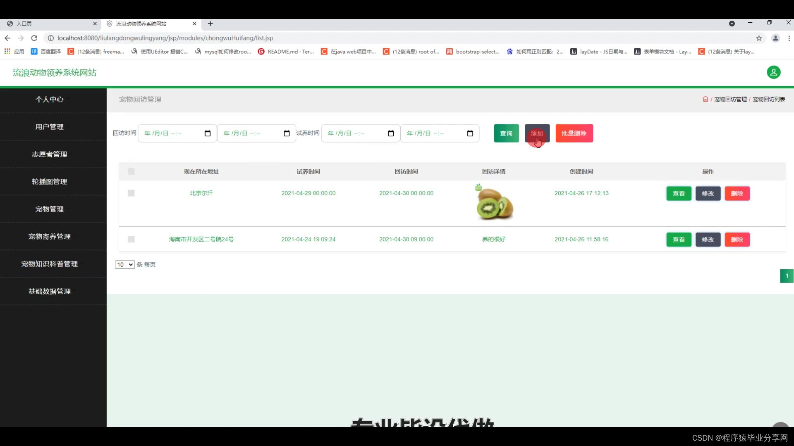The height and width of the screenshot is (446, 794).
Task: Click 修改 for the 北京尔汗 row
Action: click(x=708, y=193)
